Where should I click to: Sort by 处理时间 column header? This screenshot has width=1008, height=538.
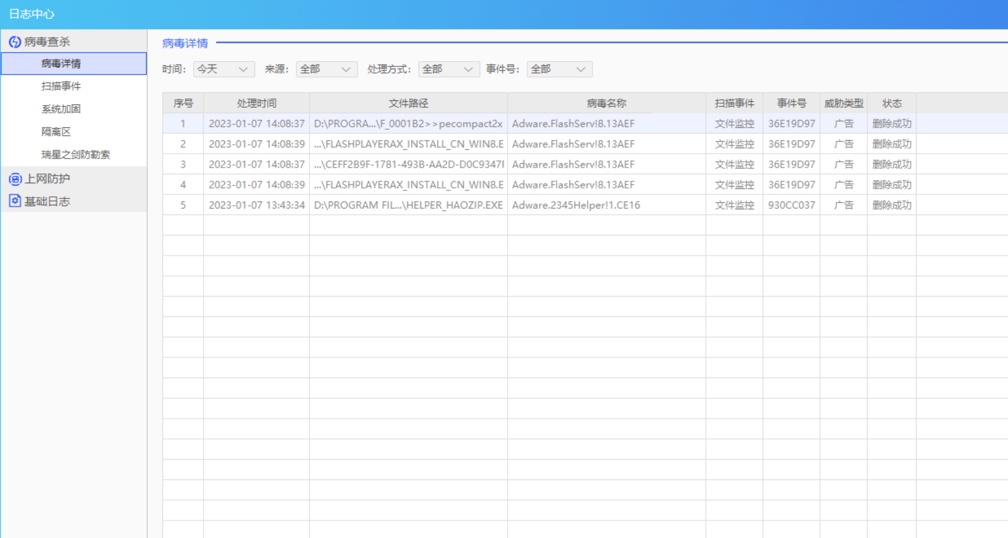point(256,103)
